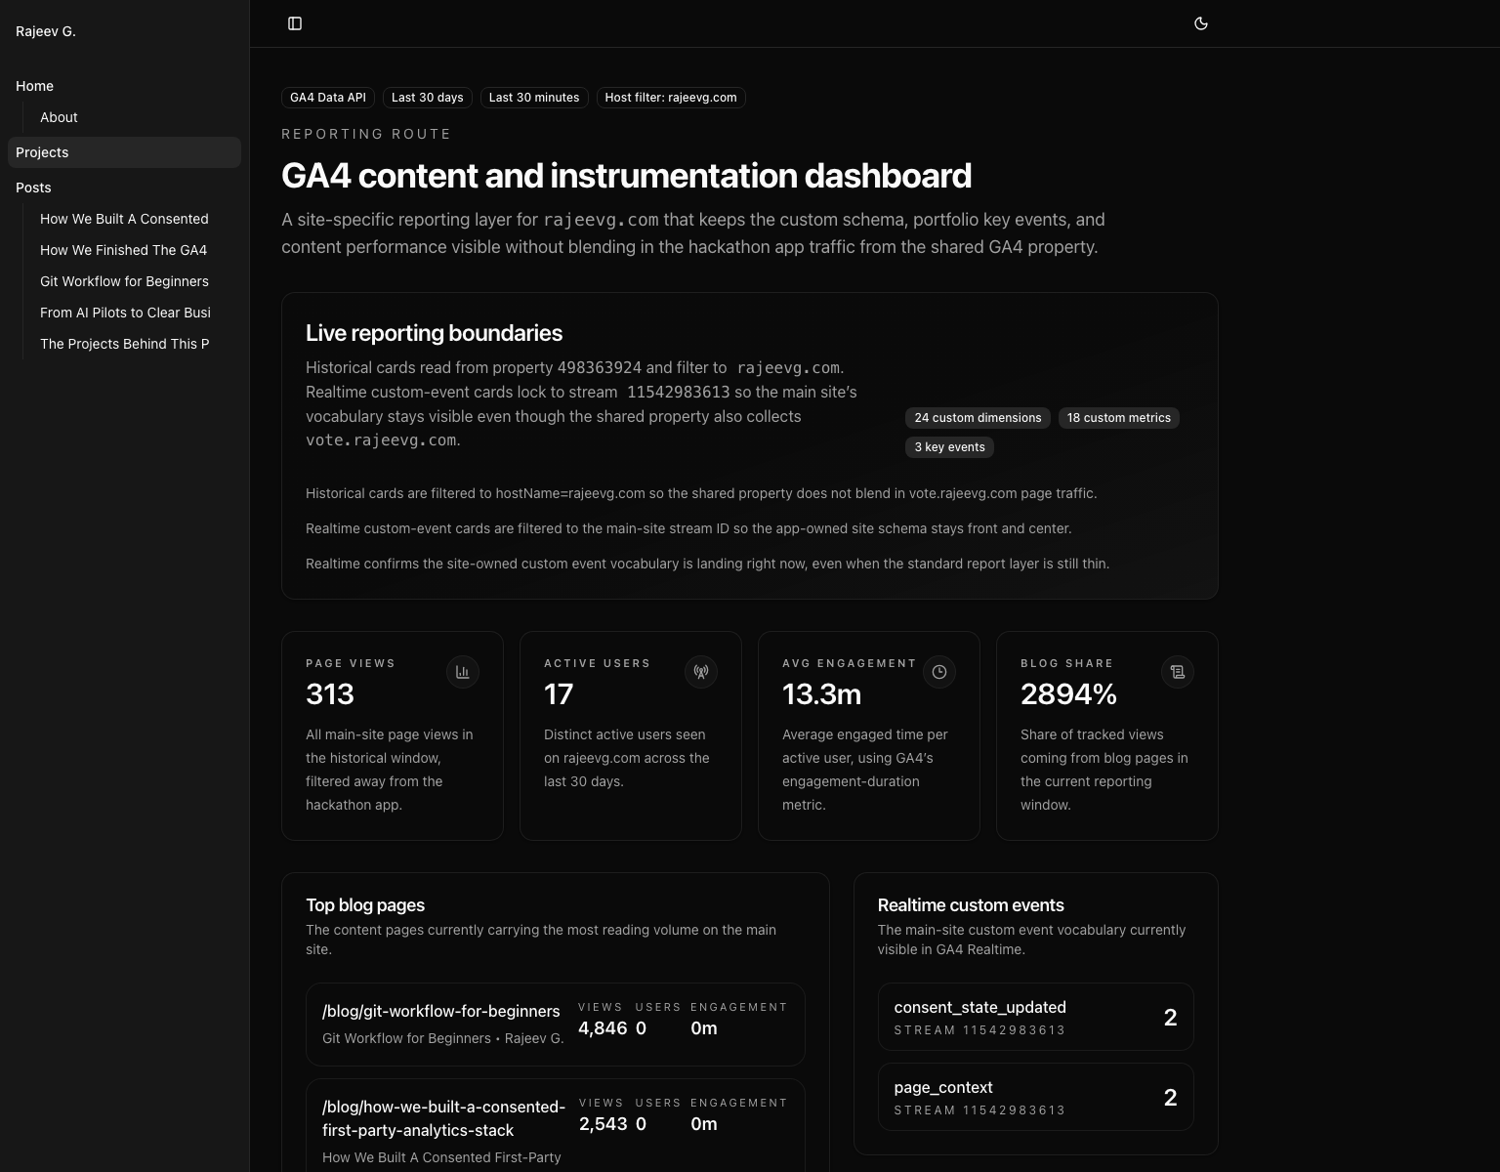Open the Projects page from sidebar
This screenshot has height=1172, width=1500.
pyautogui.click(x=42, y=152)
